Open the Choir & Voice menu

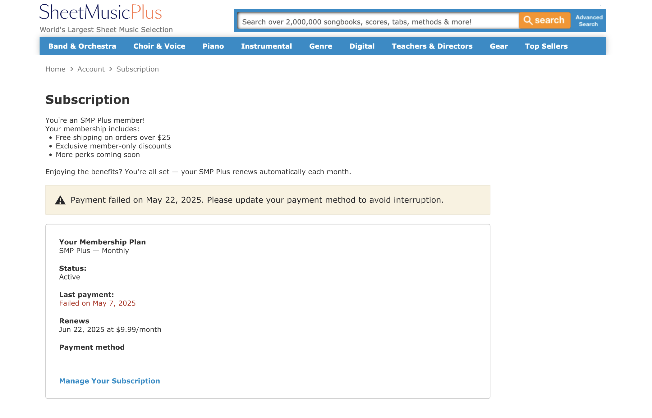159,46
